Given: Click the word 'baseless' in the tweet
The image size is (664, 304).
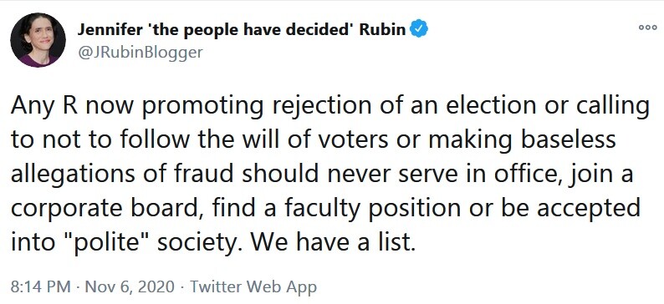Looking at the screenshot, I should point(569,140).
